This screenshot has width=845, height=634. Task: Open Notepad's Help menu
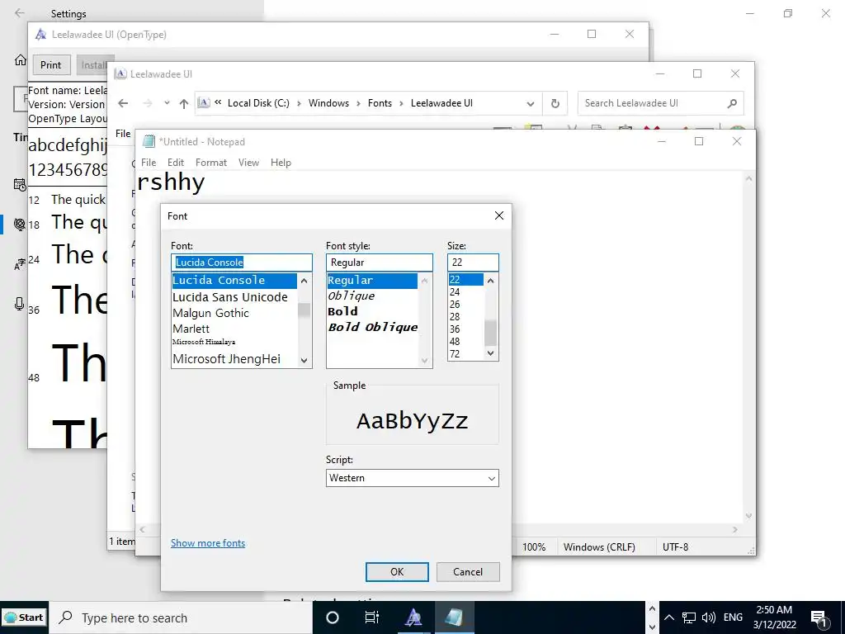pyautogui.click(x=281, y=163)
